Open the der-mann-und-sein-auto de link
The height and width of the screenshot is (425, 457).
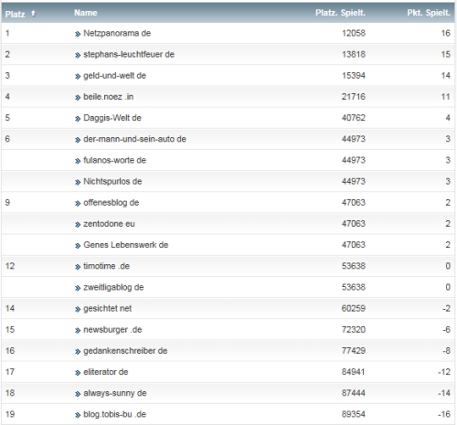coord(134,139)
